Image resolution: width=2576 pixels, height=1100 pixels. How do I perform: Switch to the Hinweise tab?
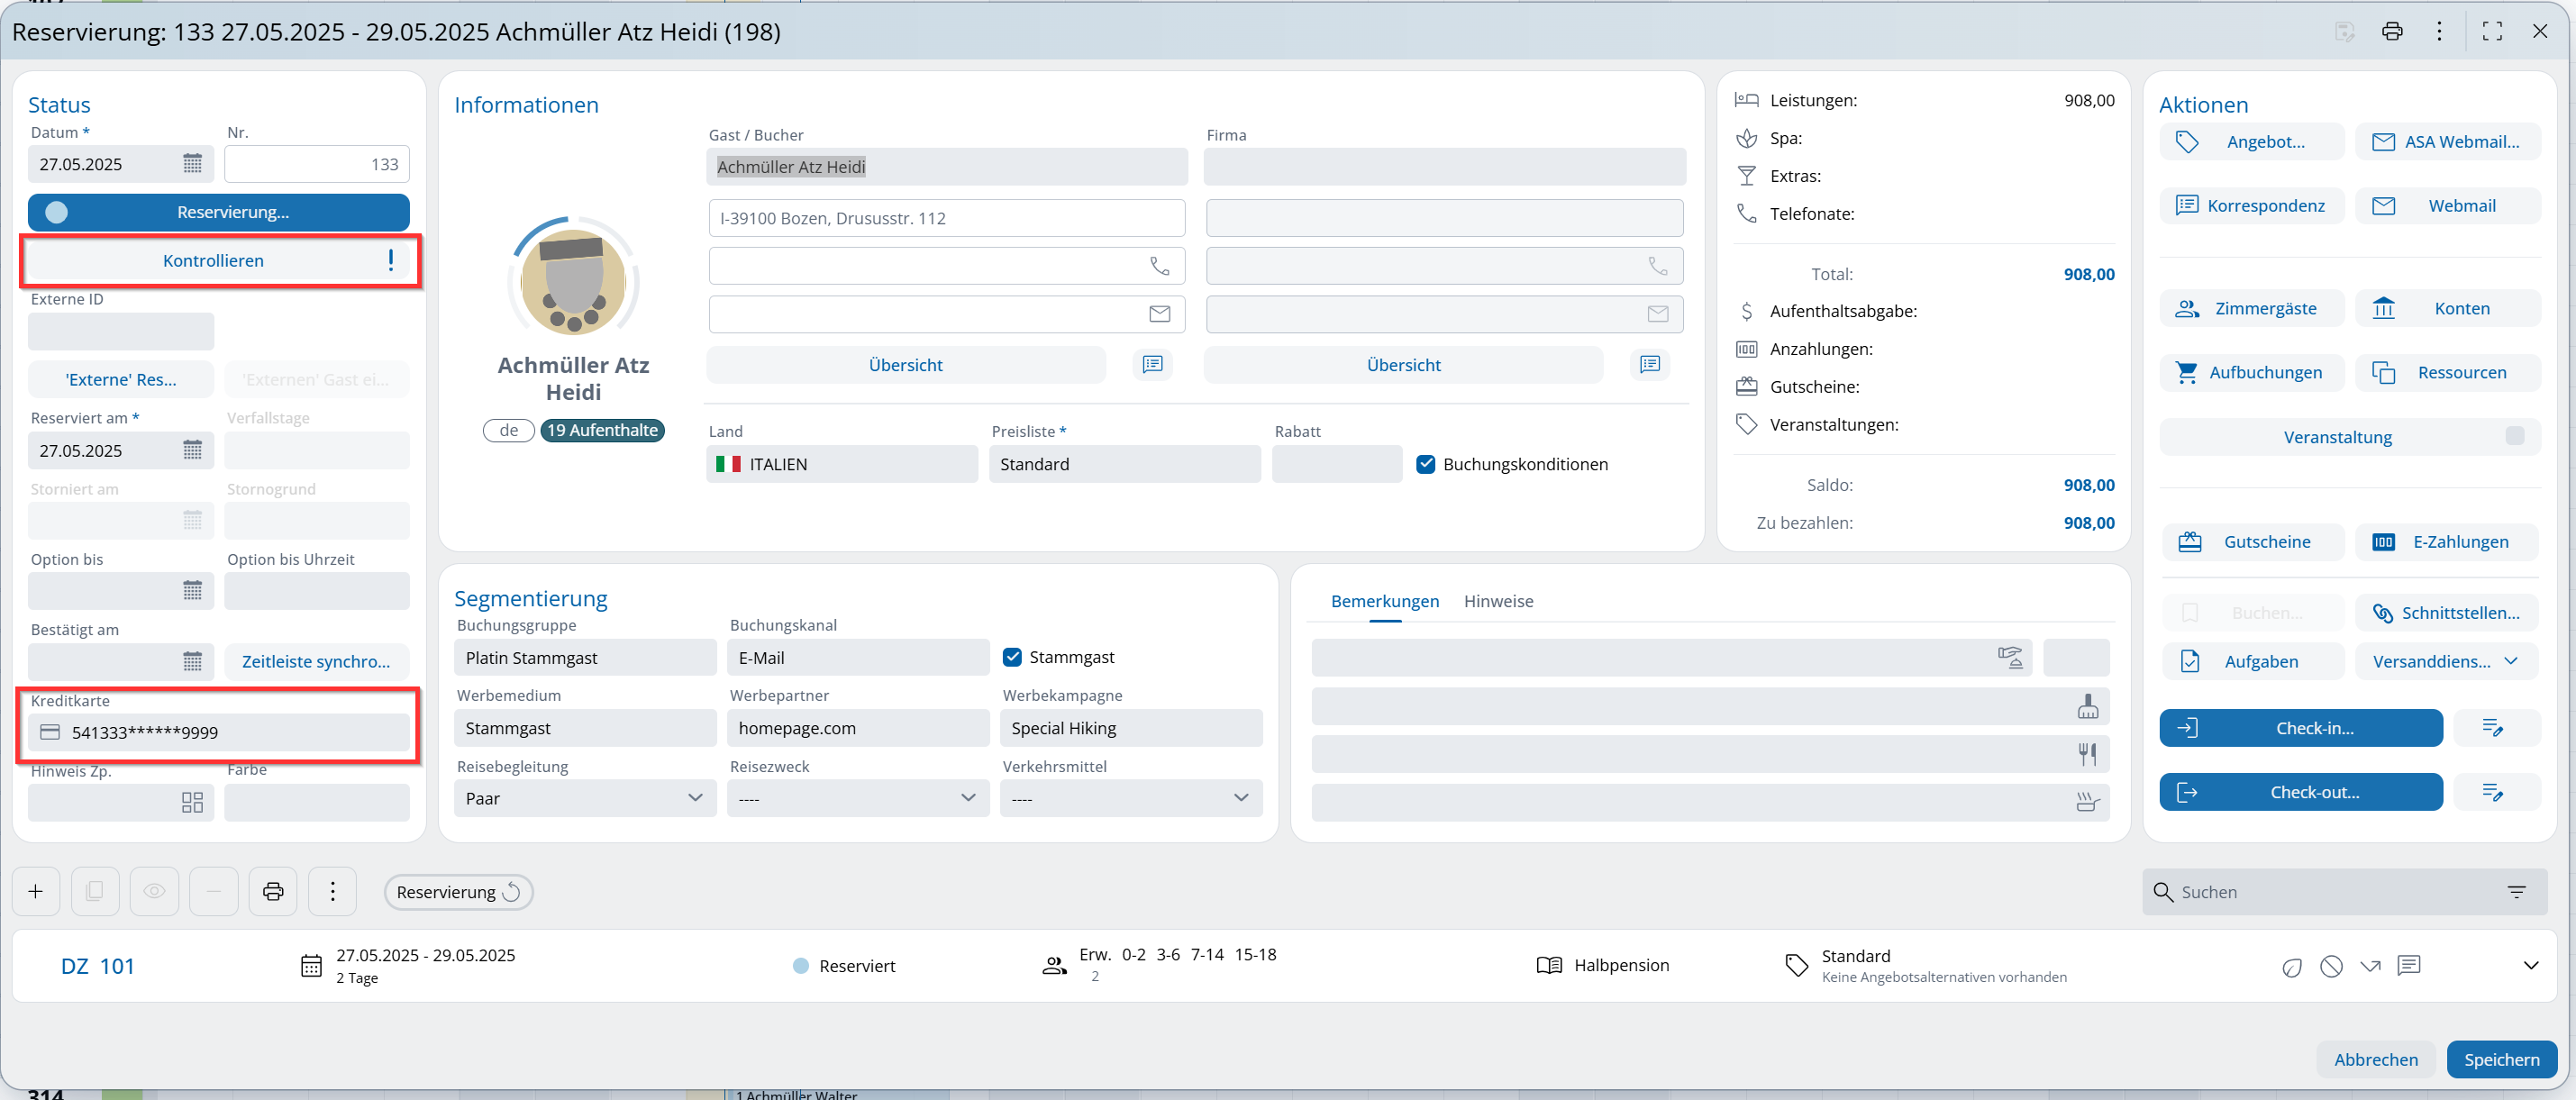(x=1498, y=601)
